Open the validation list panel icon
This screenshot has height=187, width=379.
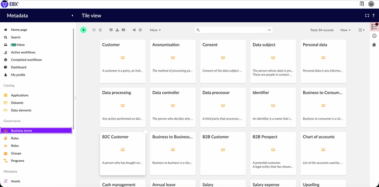[374, 27]
